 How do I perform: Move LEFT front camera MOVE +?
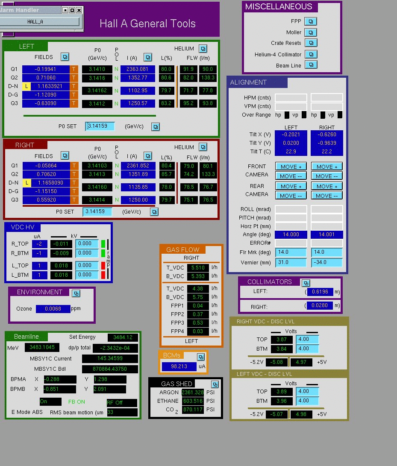coord(291,167)
